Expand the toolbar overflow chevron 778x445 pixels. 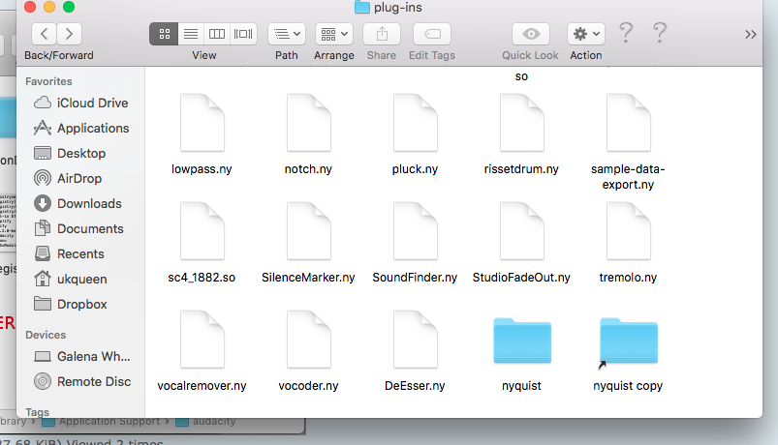(751, 34)
